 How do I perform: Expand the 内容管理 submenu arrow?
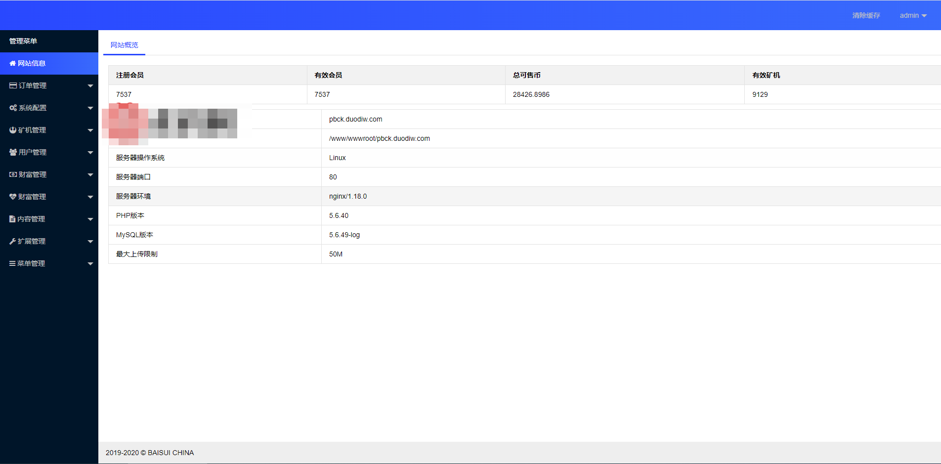(90, 219)
